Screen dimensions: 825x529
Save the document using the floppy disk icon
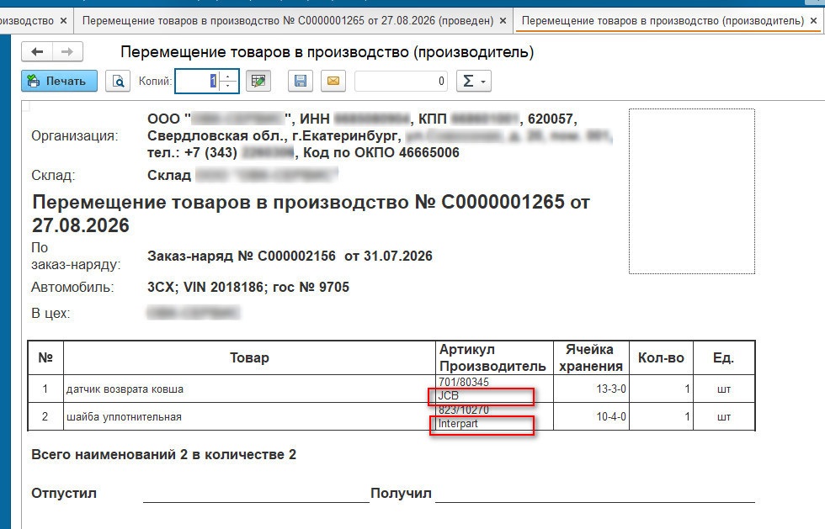click(x=301, y=81)
